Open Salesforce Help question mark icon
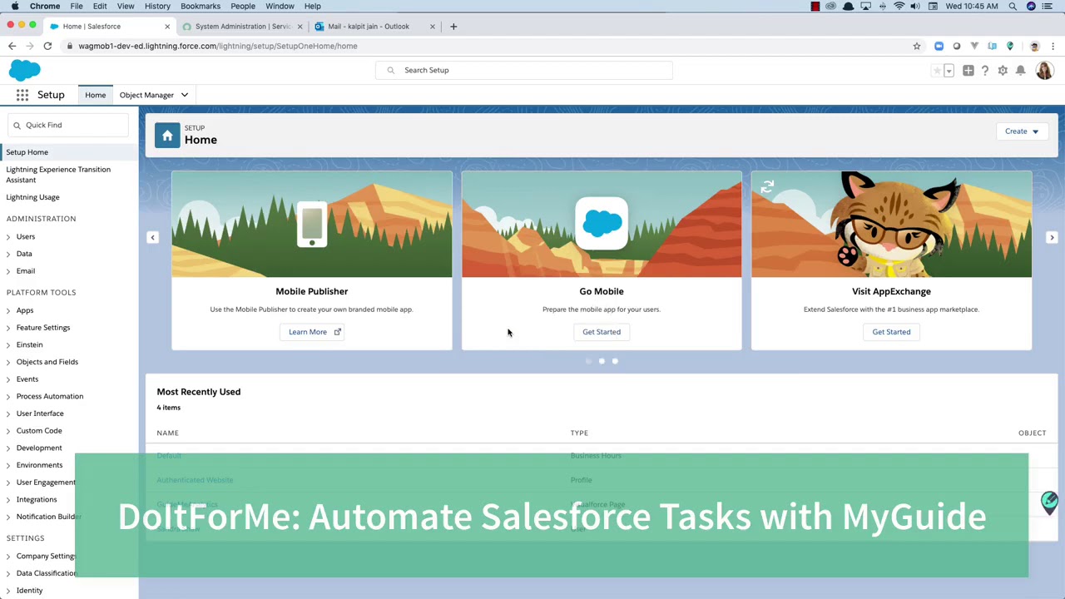1065x599 pixels. tap(985, 71)
